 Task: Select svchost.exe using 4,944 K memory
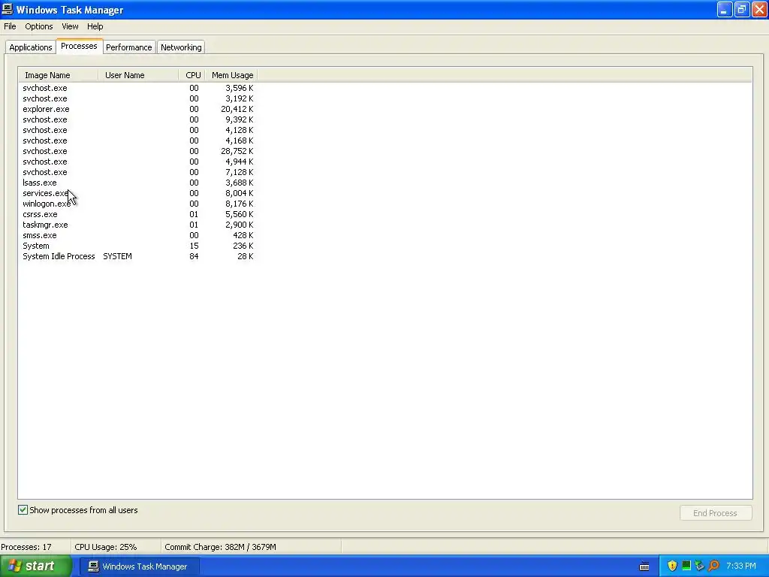[138, 162]
